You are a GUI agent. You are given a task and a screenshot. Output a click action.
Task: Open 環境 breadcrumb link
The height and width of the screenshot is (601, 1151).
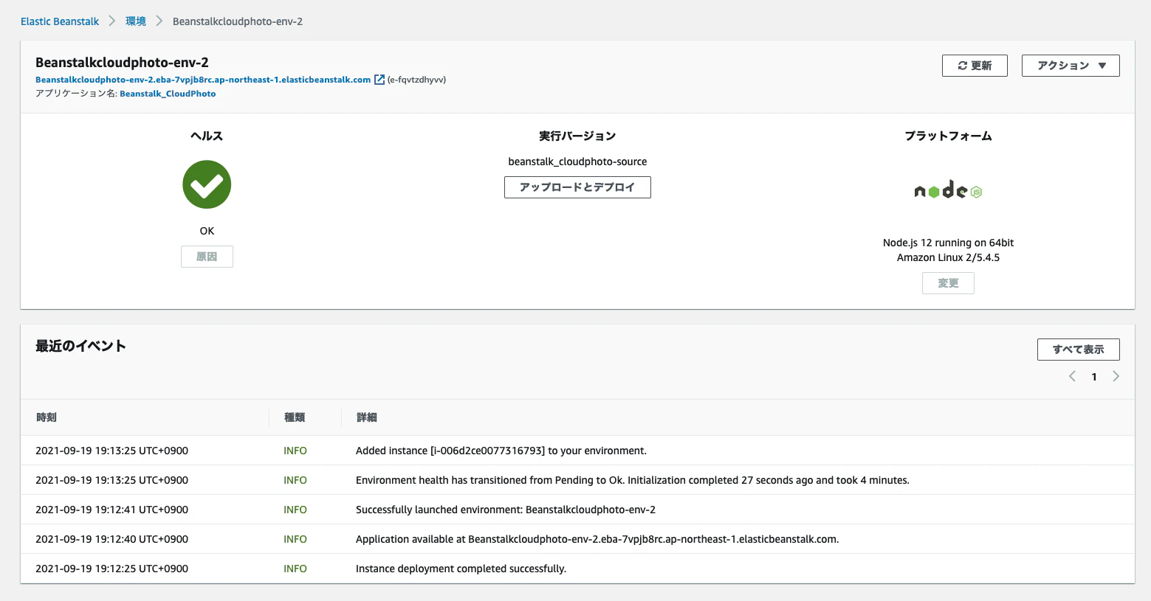click(x=136, y=21)
